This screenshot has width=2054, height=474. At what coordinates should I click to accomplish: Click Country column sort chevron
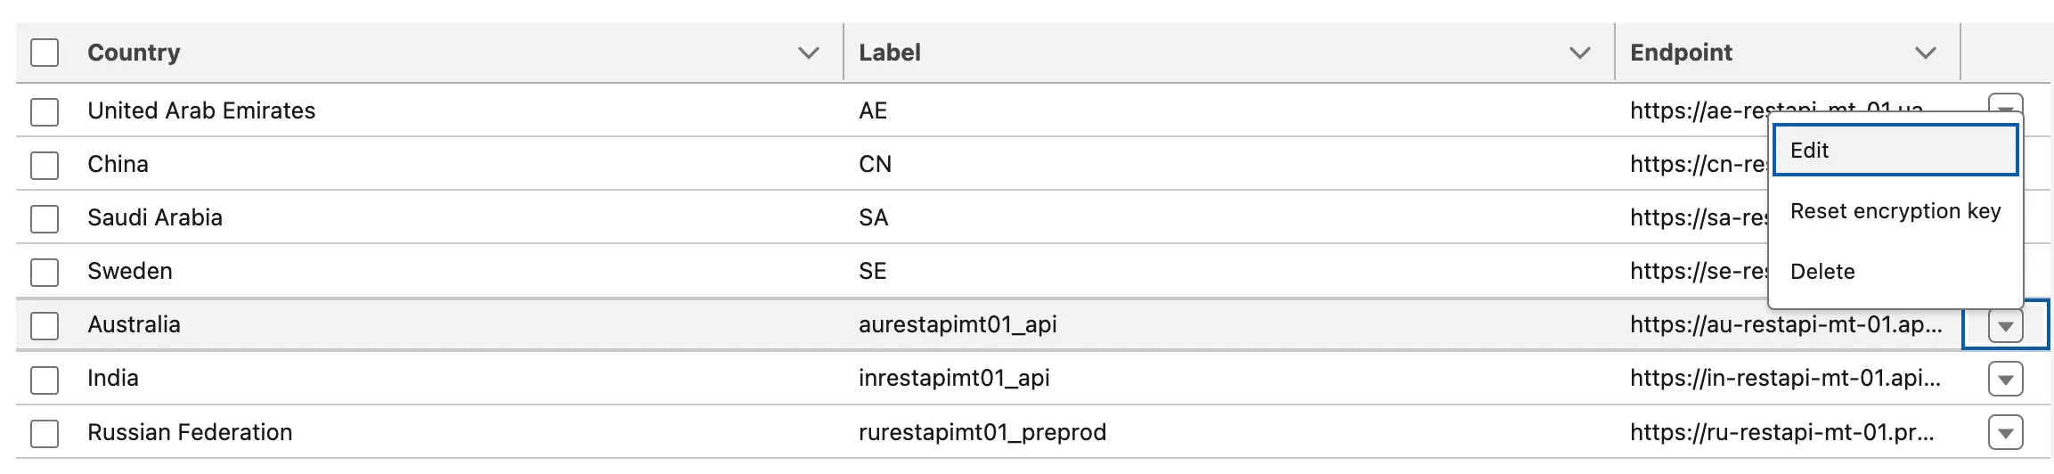tap(808, 53)
